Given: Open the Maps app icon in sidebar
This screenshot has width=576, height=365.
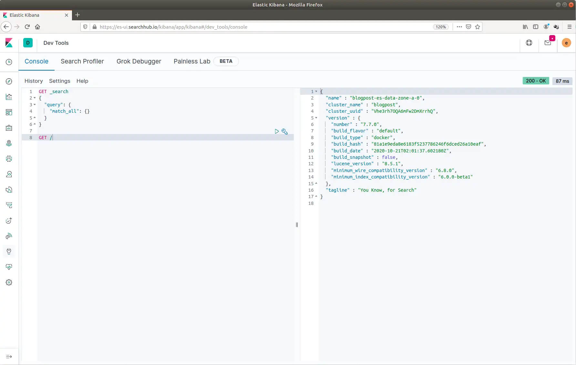Looking at the screenshot, I should click(x=9, y=143).
